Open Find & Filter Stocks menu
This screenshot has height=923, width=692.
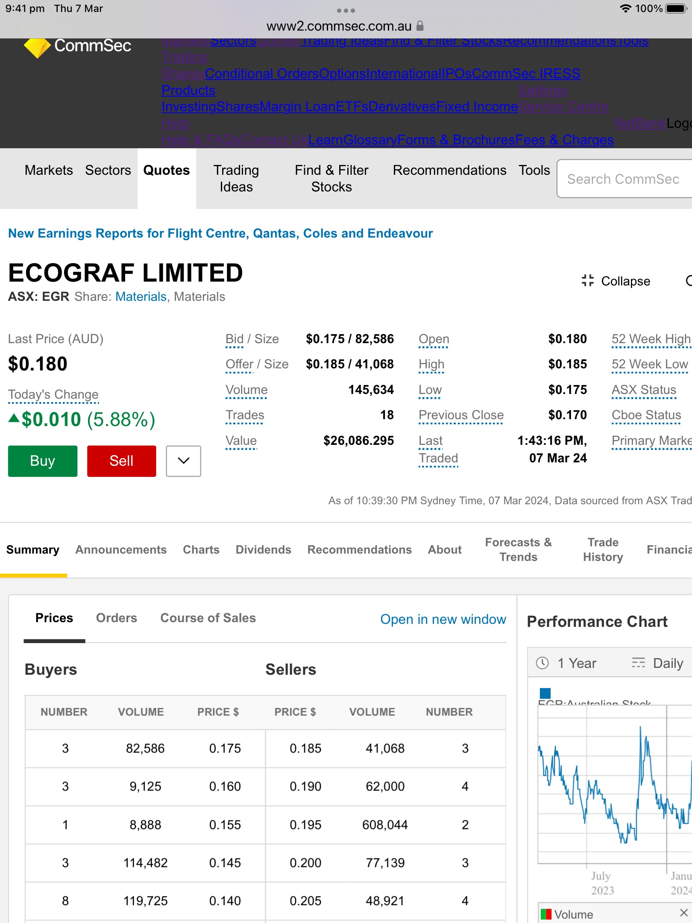pos(331,179)
